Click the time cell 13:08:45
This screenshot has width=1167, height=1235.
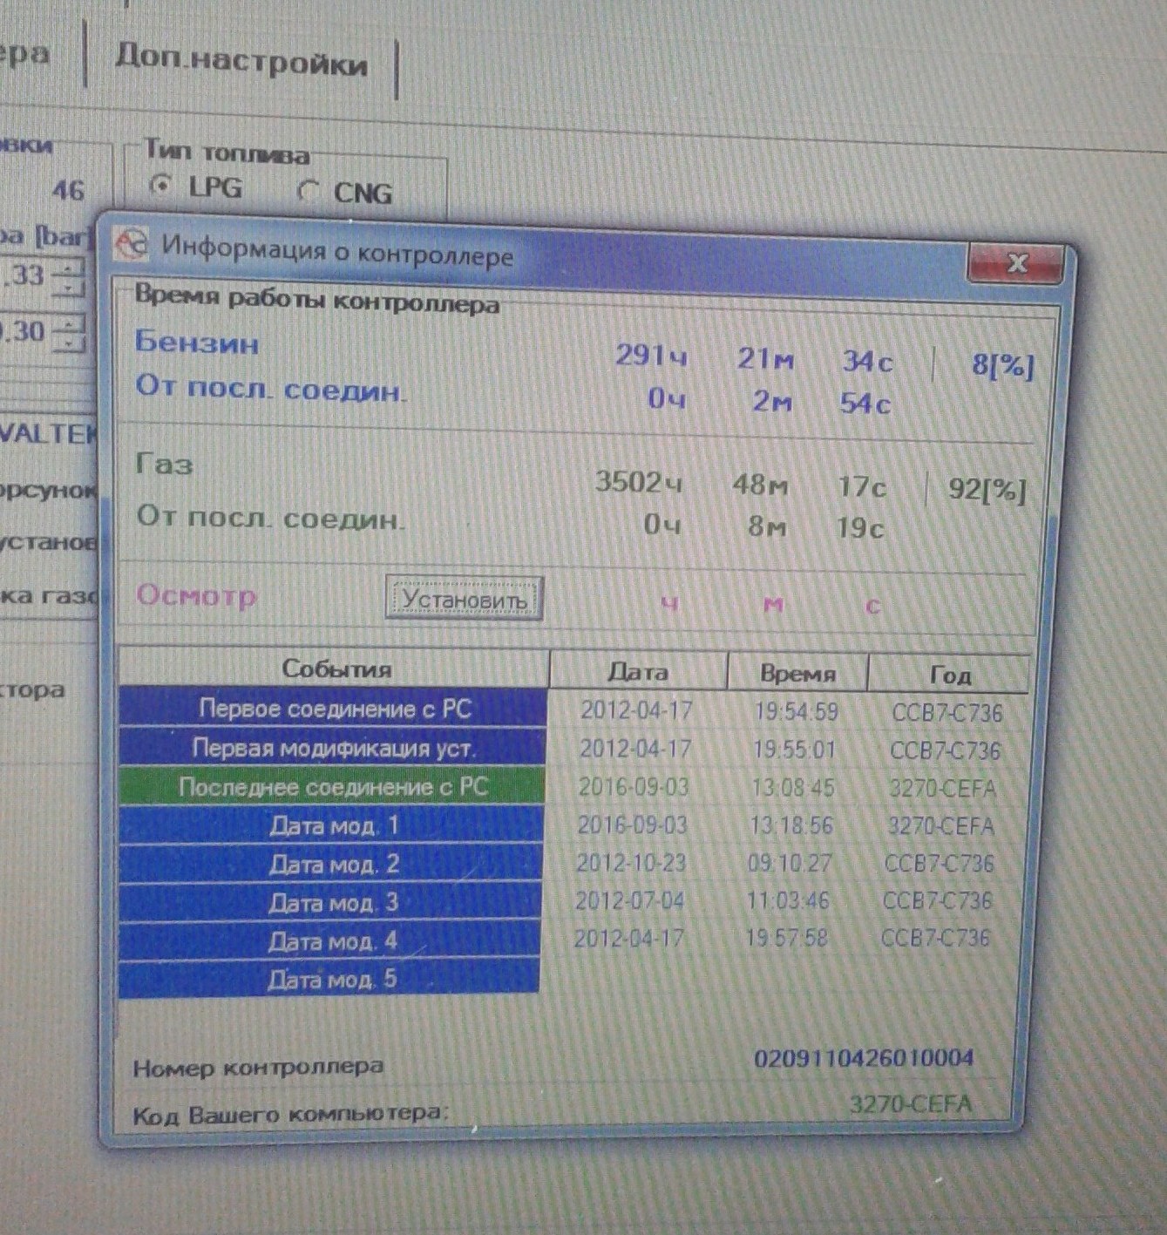pos(793,788)
